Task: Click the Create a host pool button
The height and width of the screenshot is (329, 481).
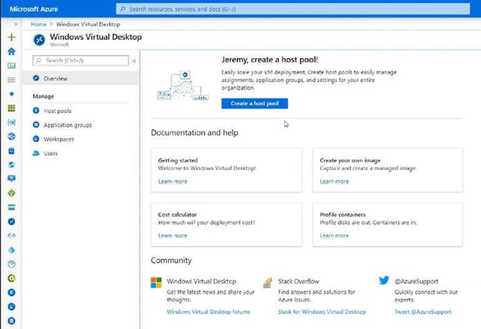Action: point(255,104)
